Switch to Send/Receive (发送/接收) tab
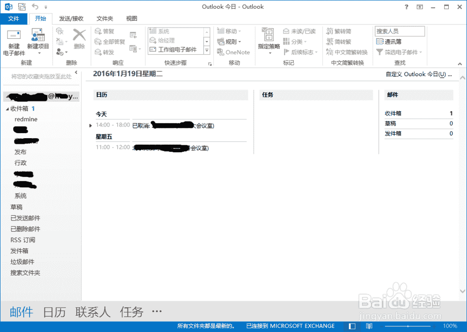The width and height of the screenshot is (467, 332). 71,19
